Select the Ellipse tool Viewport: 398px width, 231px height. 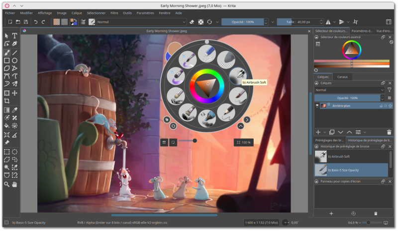pyautogui.click(x=15, y=60)
